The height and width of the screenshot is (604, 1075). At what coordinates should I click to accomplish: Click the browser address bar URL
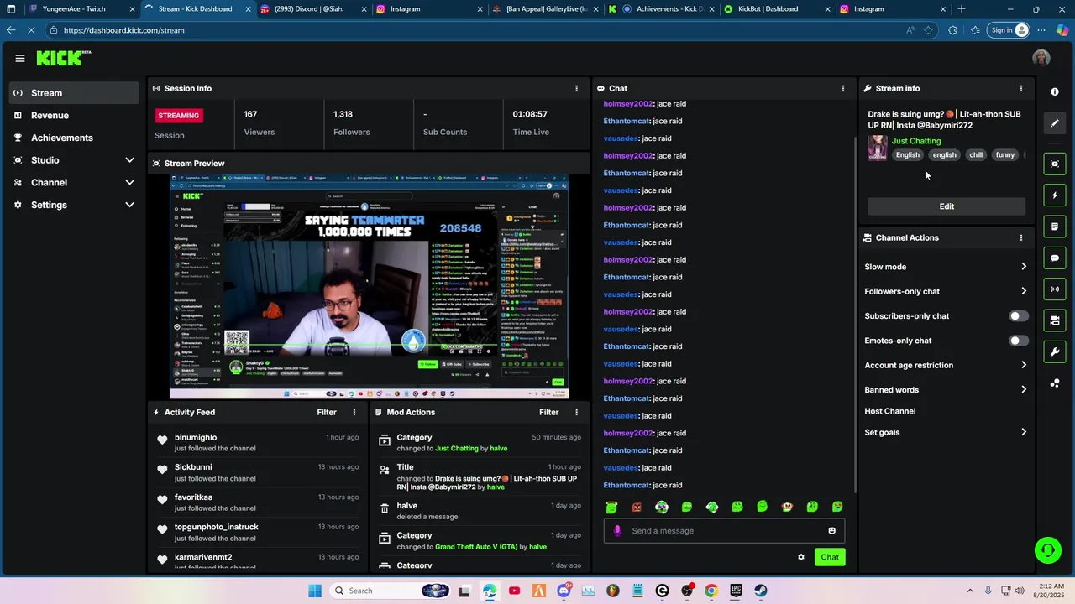tap(123, 30)
